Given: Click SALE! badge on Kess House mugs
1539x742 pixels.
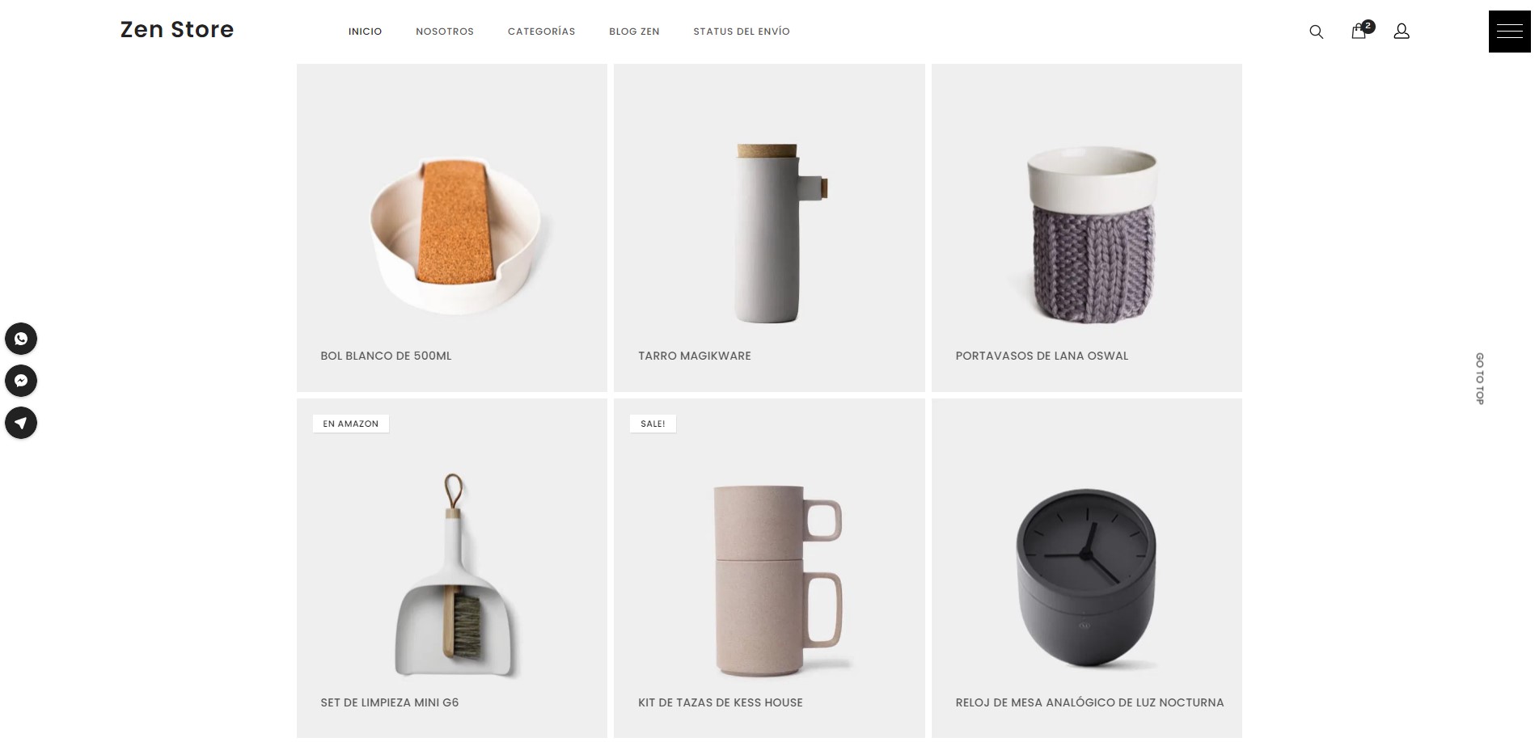Looking at the screenshot, I should point(653,424).
